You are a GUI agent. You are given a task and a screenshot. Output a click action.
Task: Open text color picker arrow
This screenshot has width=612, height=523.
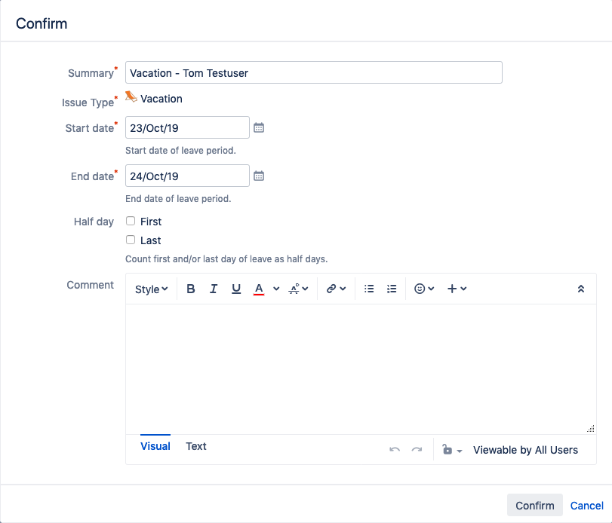pyautogui.click(x=276, y=289)
